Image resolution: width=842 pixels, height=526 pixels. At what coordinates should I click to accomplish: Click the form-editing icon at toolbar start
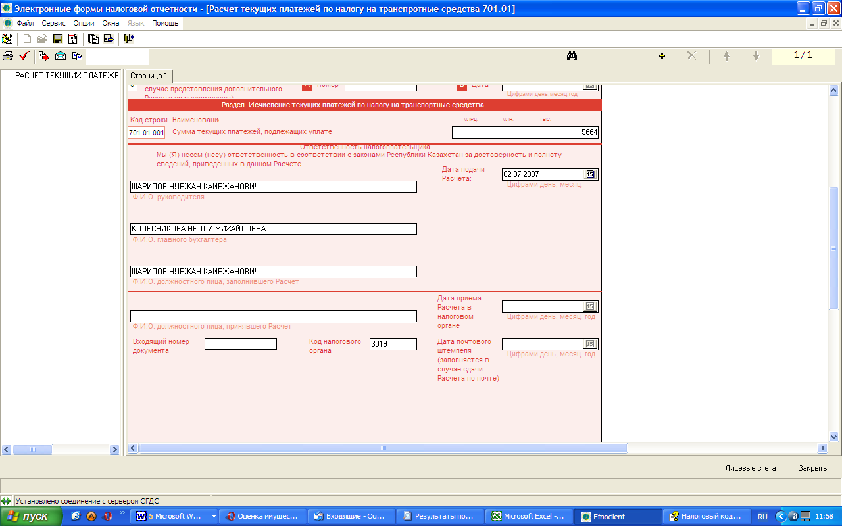[8, 39]
